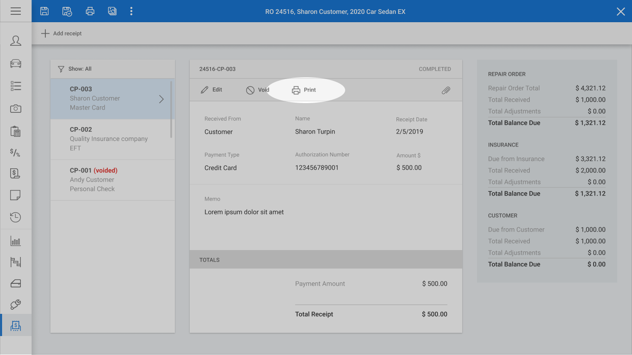Open the Show: All filter

click(x=74, y=69)
